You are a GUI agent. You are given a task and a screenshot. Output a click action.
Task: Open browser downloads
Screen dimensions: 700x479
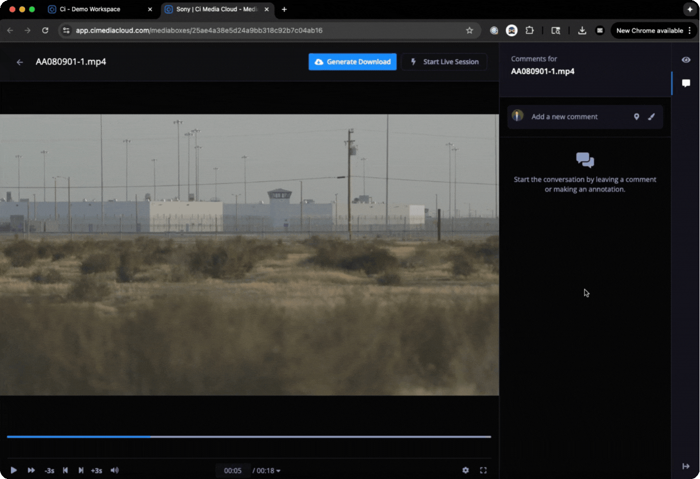pos(582,30)
